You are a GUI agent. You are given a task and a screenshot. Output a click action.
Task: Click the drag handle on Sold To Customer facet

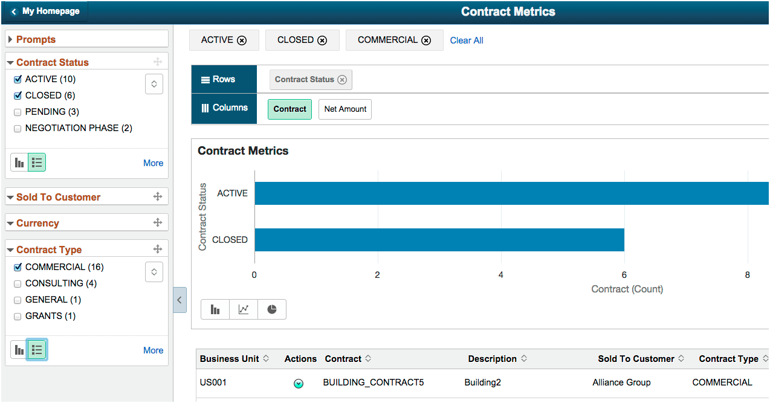(x=157, y=196)
